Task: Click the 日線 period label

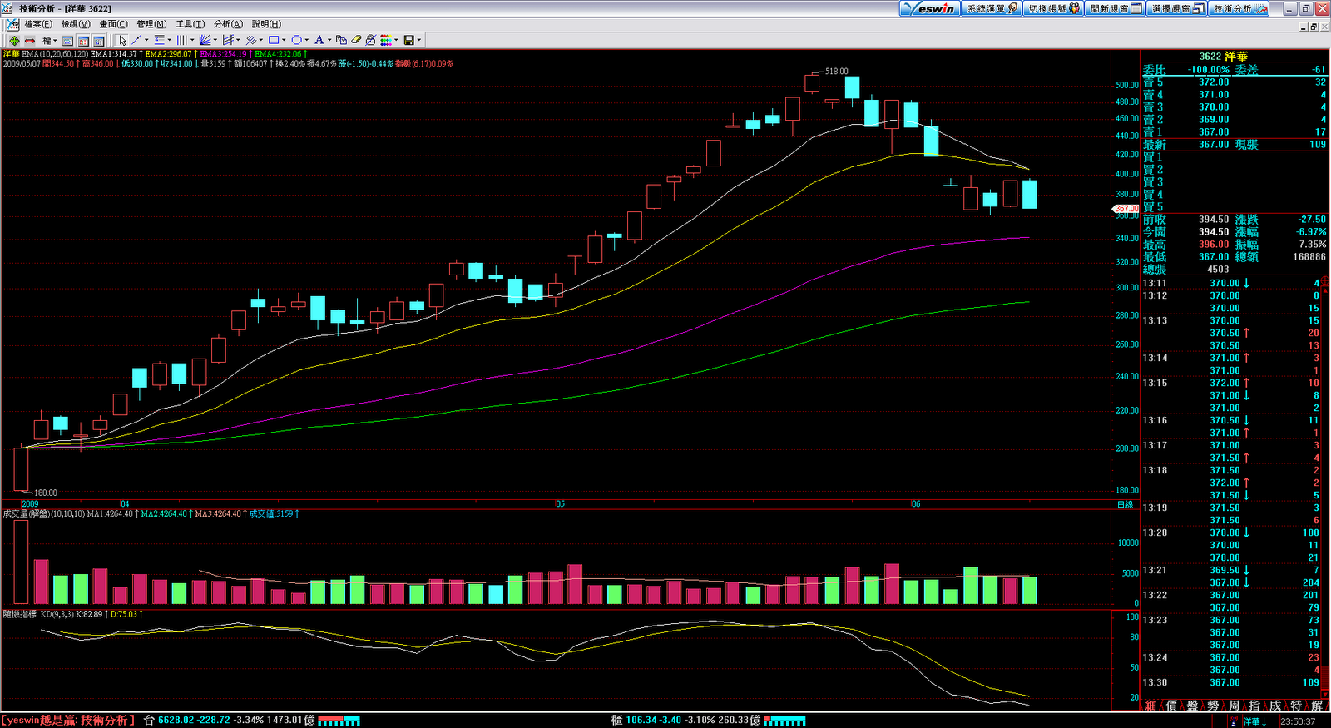Action: tap(1125, 505)
